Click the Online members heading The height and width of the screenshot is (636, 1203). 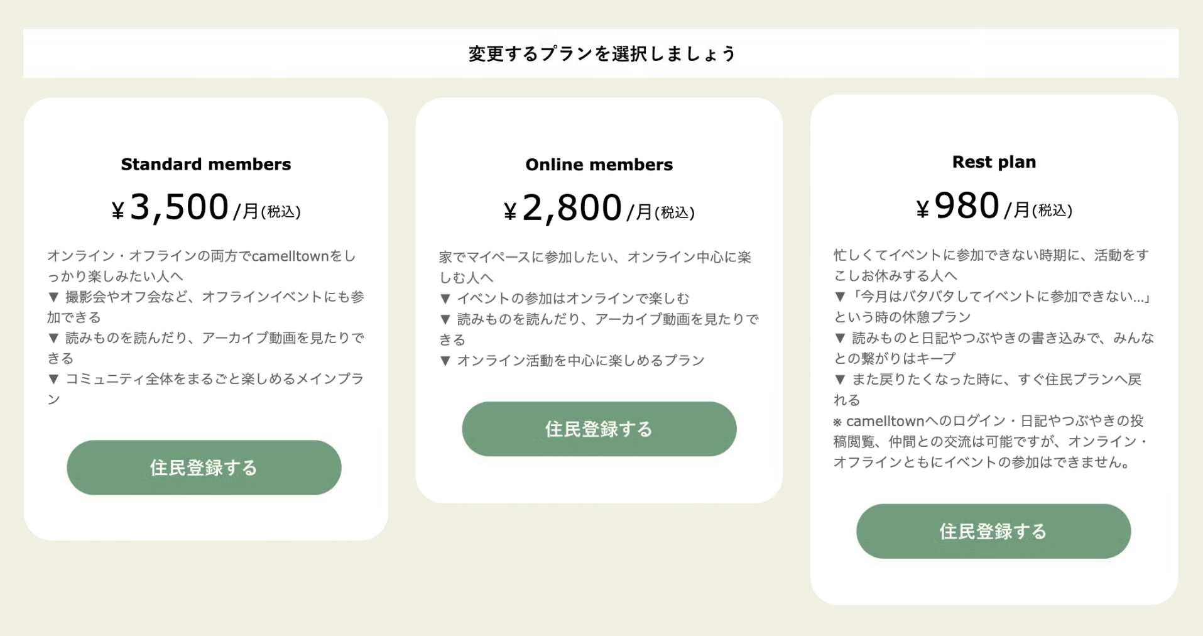pyautogui.click(x=599, y=165)
